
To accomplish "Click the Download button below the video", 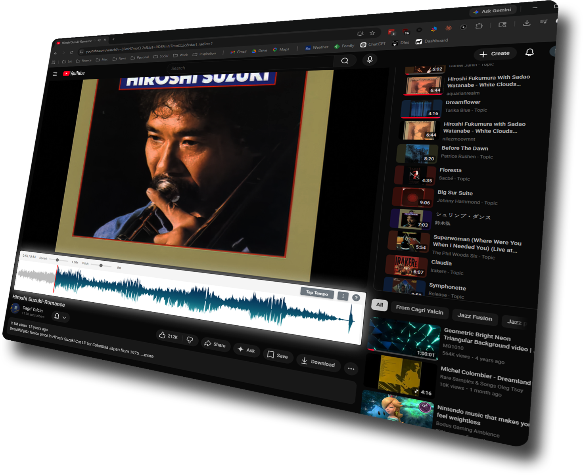I will 318,362.
